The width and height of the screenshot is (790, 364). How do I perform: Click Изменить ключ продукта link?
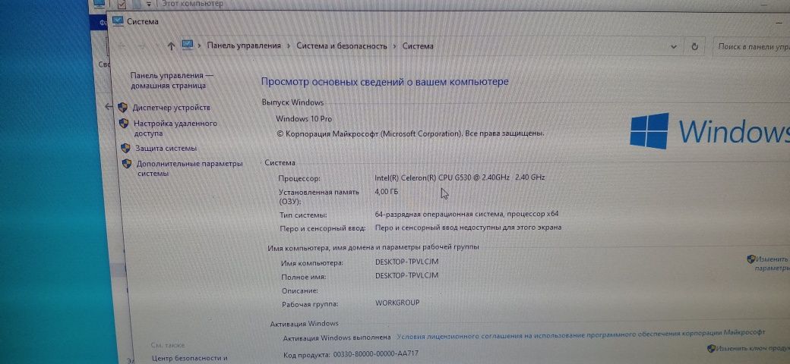[x=752, y=348]
